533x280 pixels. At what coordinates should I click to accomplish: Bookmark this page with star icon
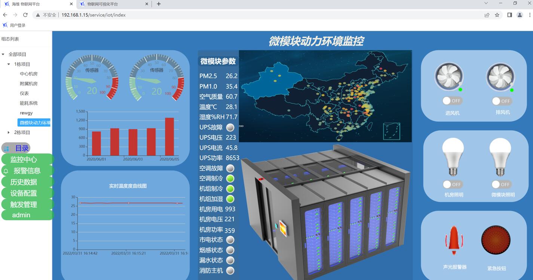[497, 15]
